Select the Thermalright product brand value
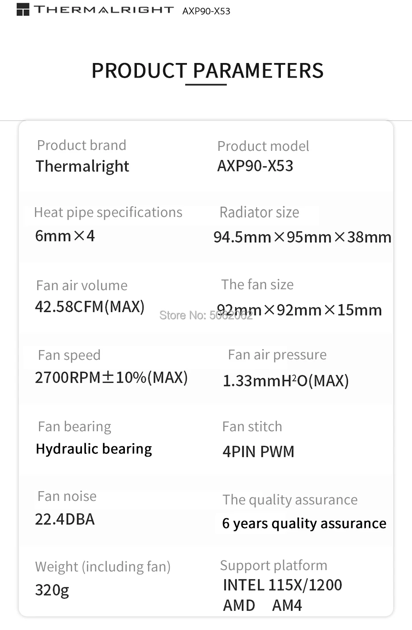The height and width of the screenshot is (630, 412). (82, 166)
